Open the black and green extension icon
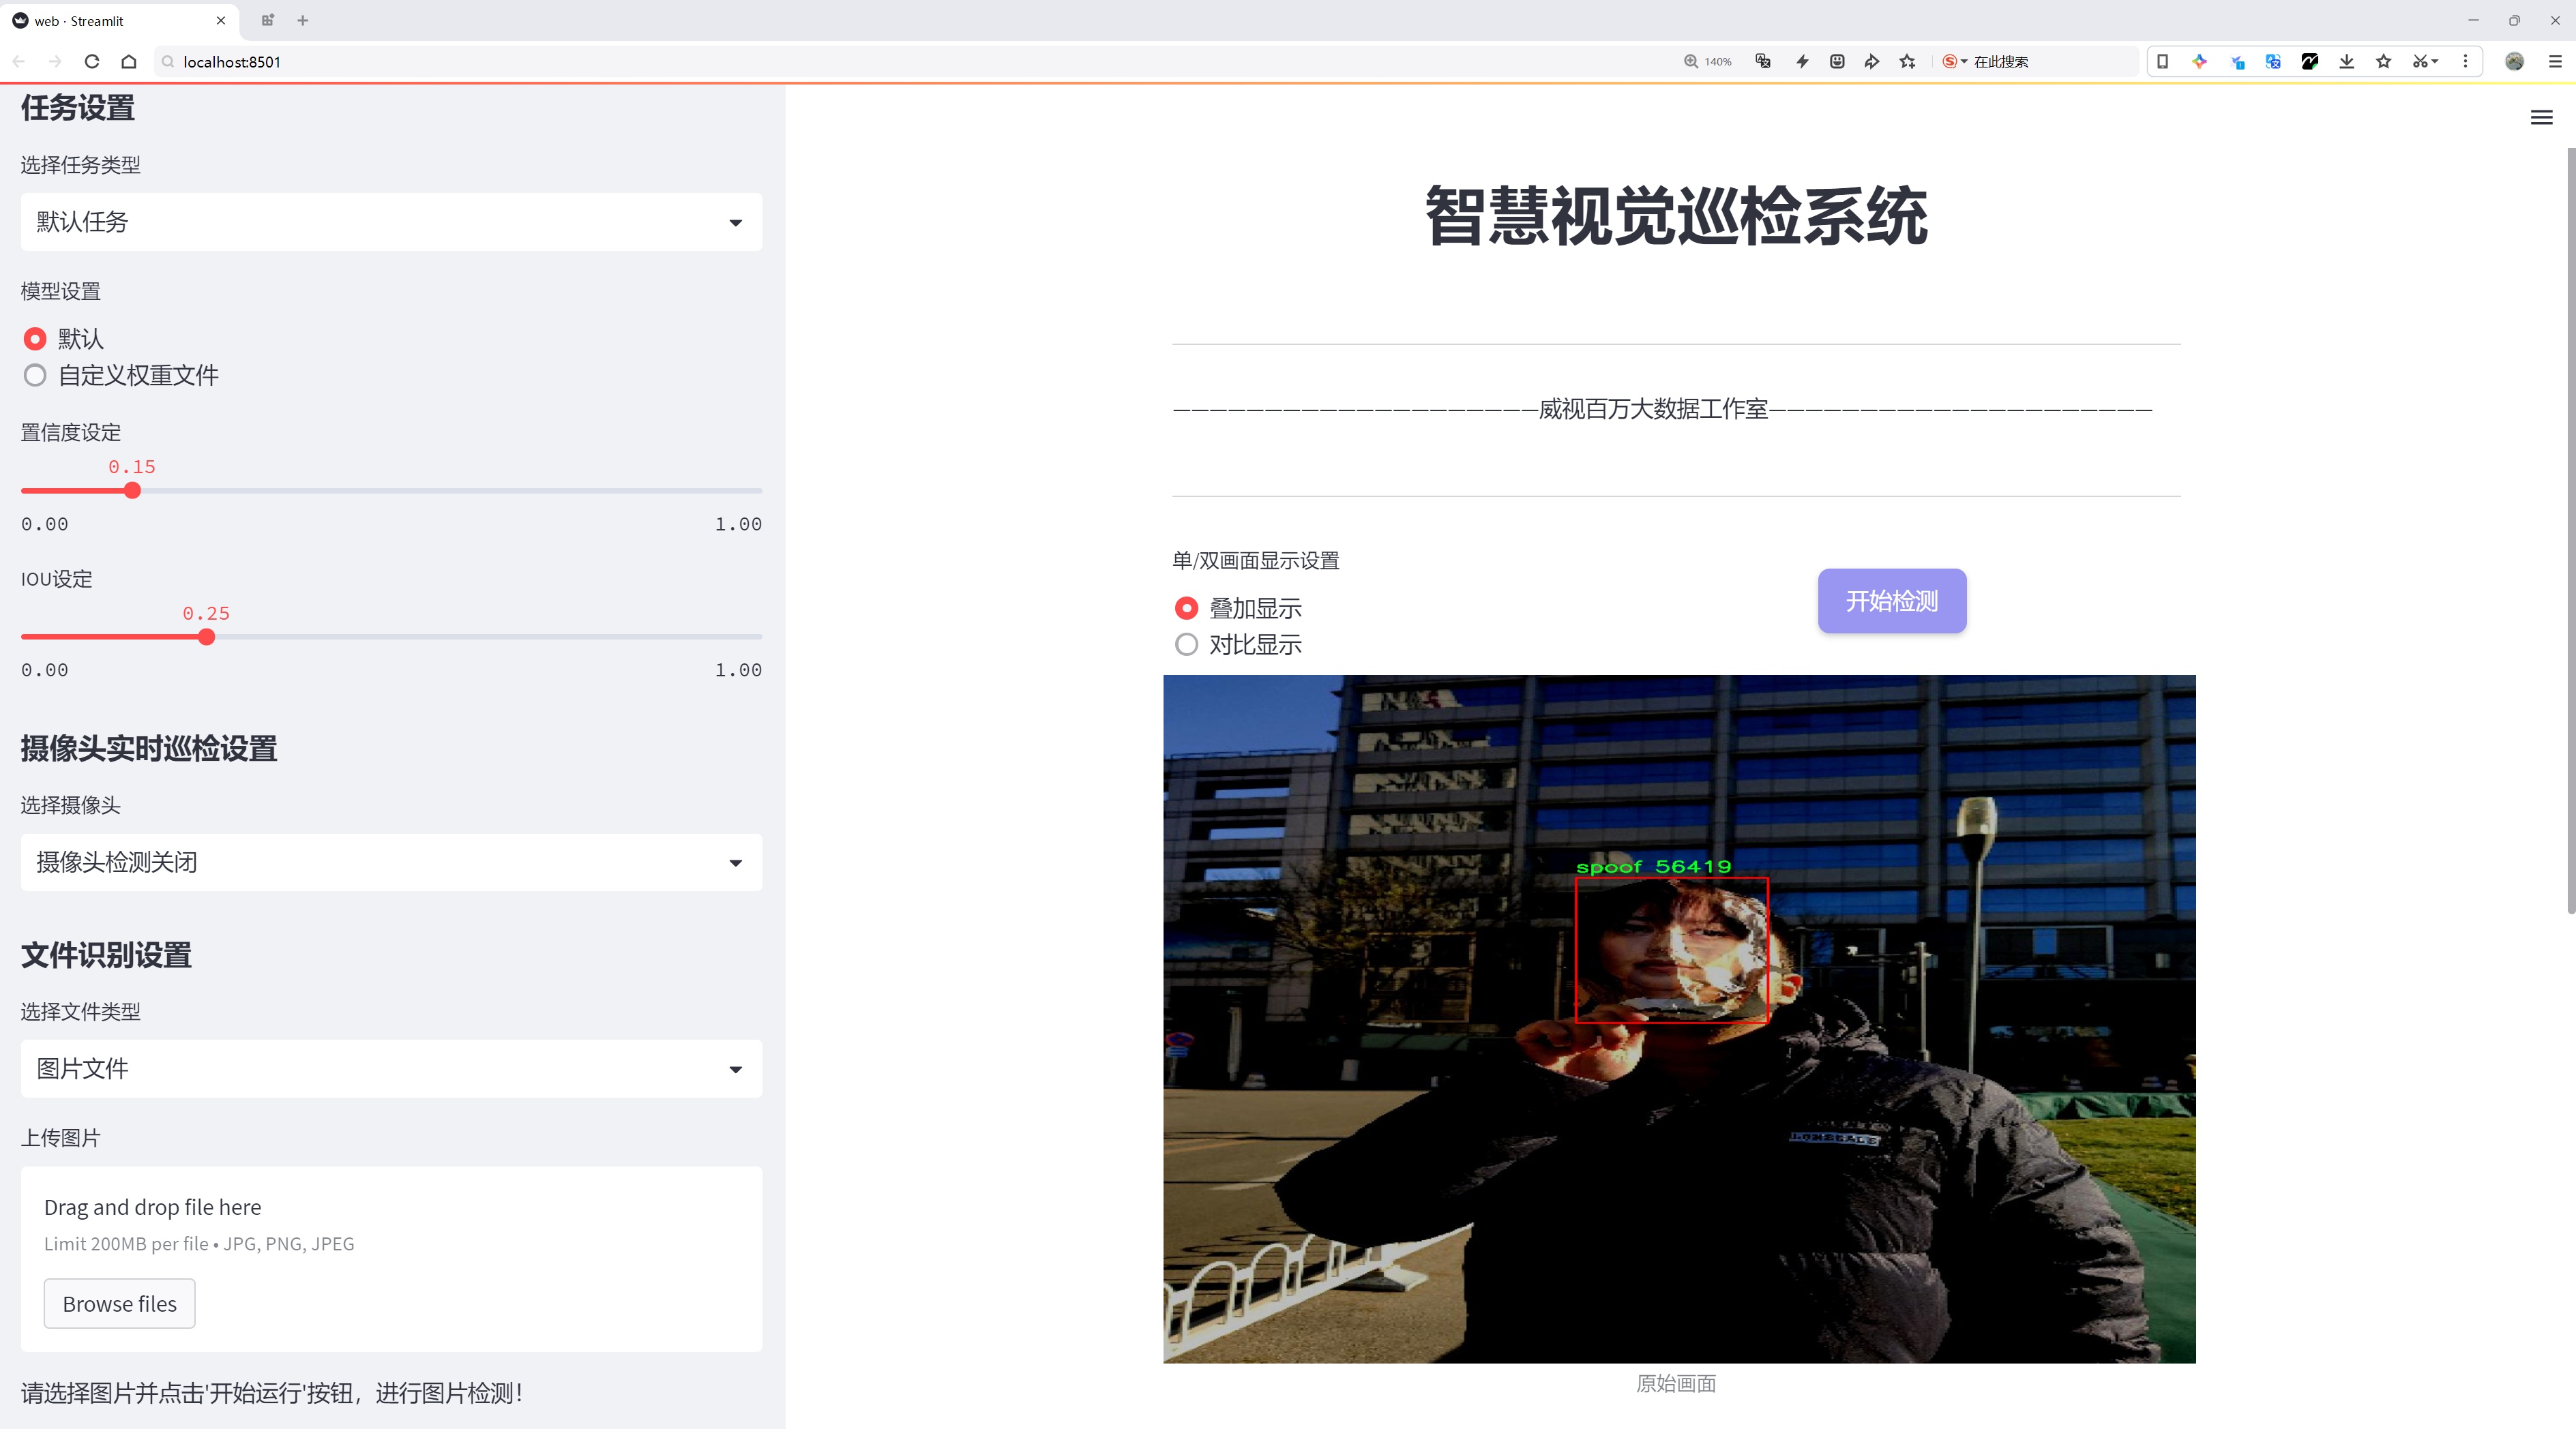Viewport: 2576px width, 1429px height. click(x=2310, y=61)
